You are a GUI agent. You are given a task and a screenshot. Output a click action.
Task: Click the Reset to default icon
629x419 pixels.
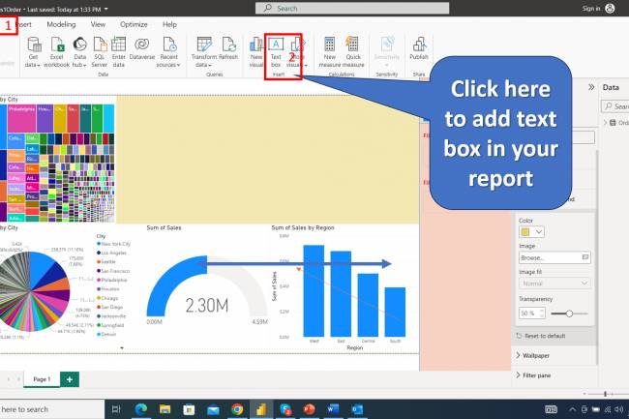[x=519, y=336]
